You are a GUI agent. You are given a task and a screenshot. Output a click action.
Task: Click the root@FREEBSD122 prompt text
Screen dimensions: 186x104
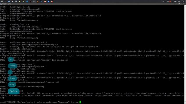point(16,102)
